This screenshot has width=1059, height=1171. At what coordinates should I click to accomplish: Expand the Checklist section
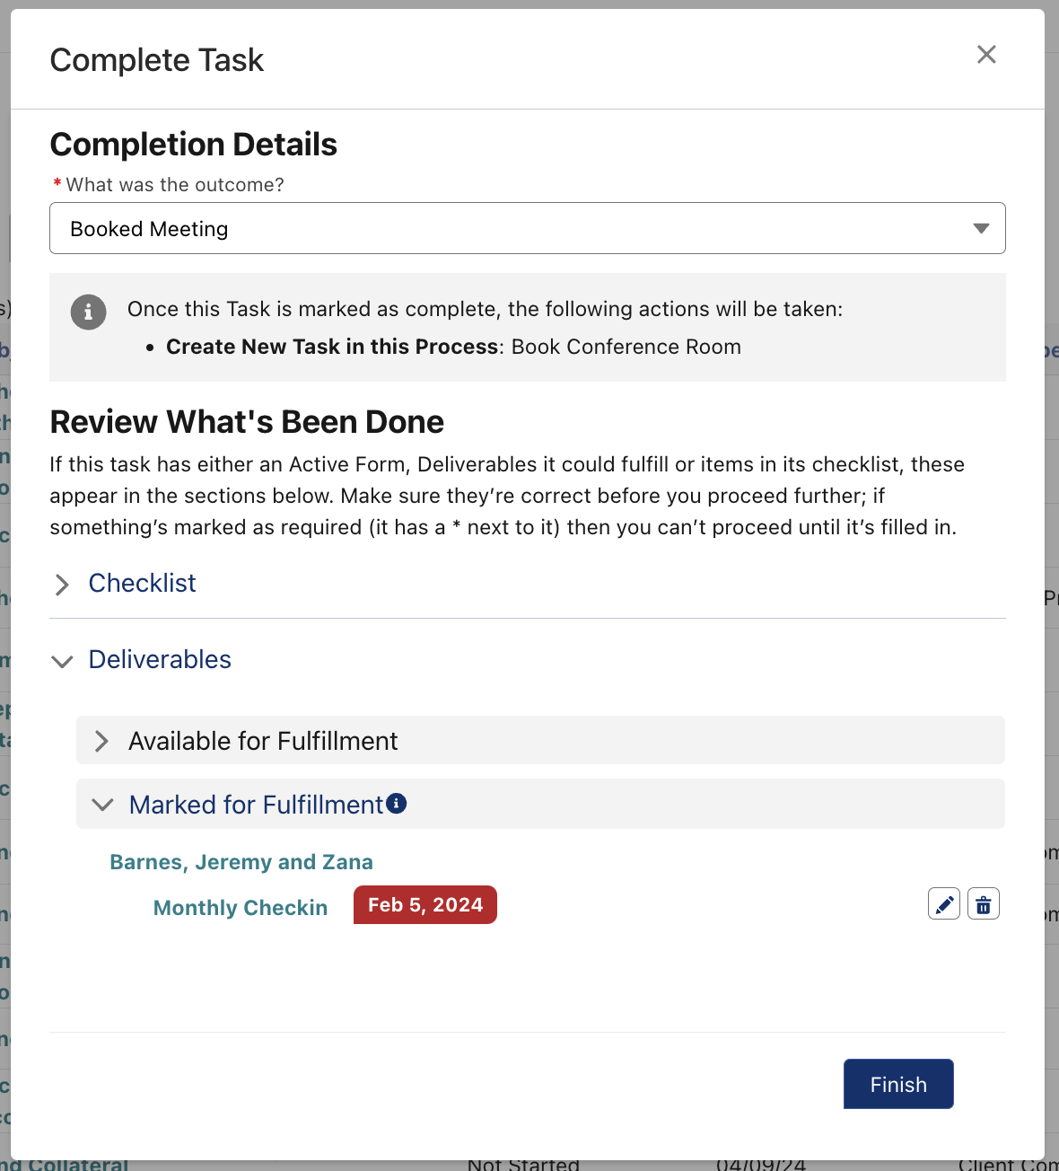[x=142, y=584]
